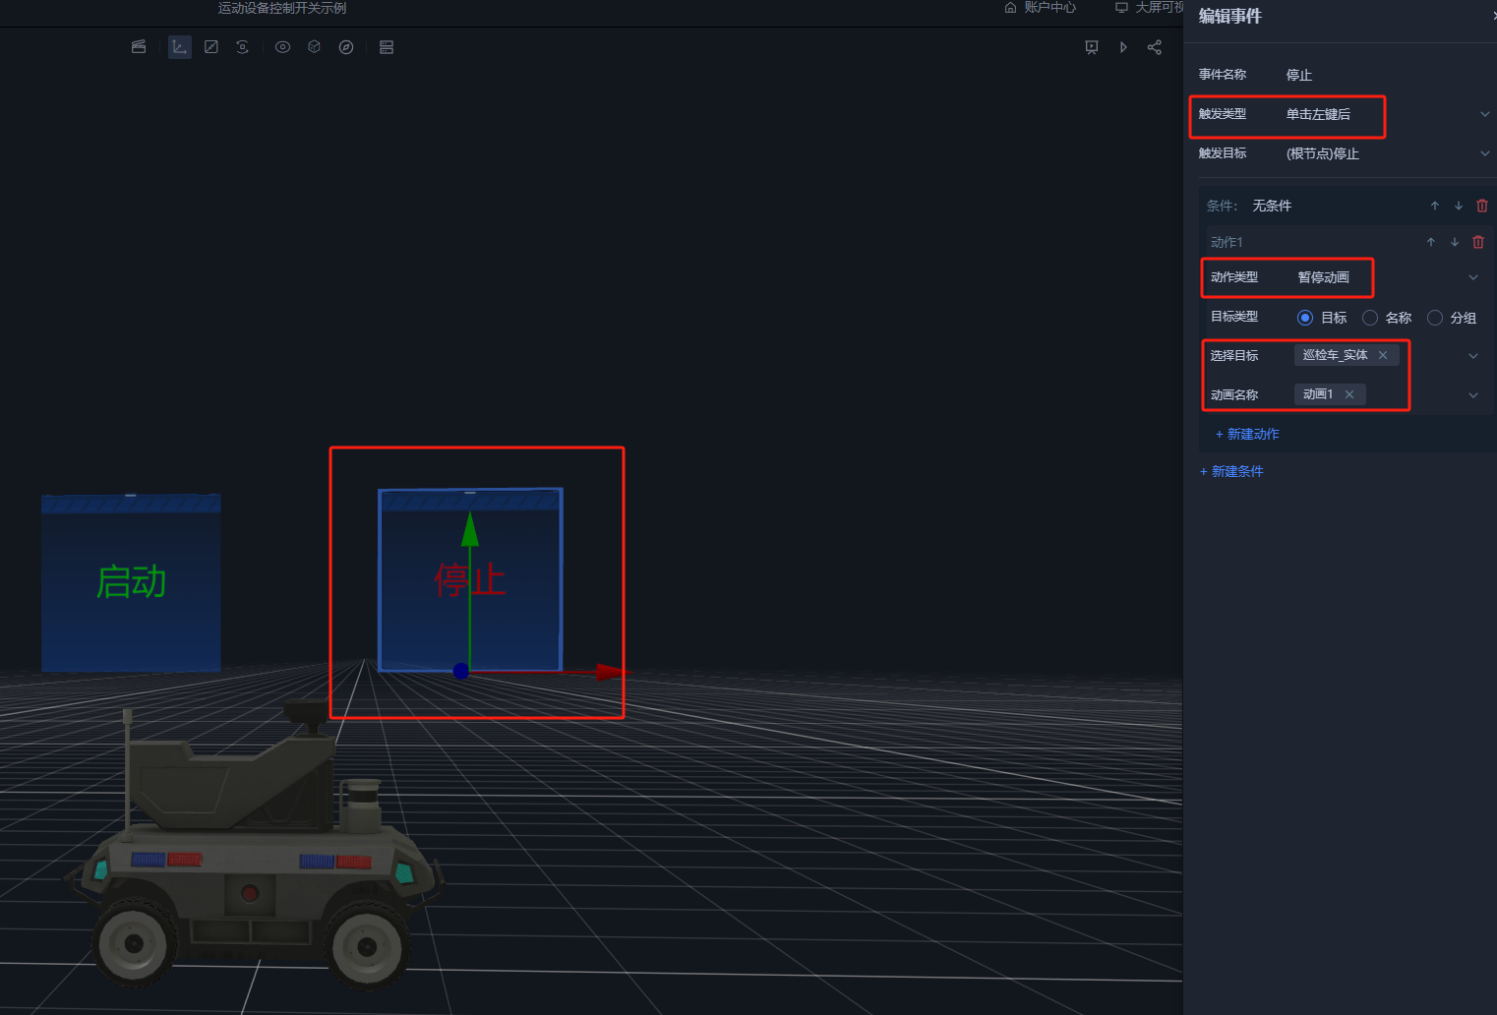
Task: Select the 分组 radio option
Action: pos(1435,318)
